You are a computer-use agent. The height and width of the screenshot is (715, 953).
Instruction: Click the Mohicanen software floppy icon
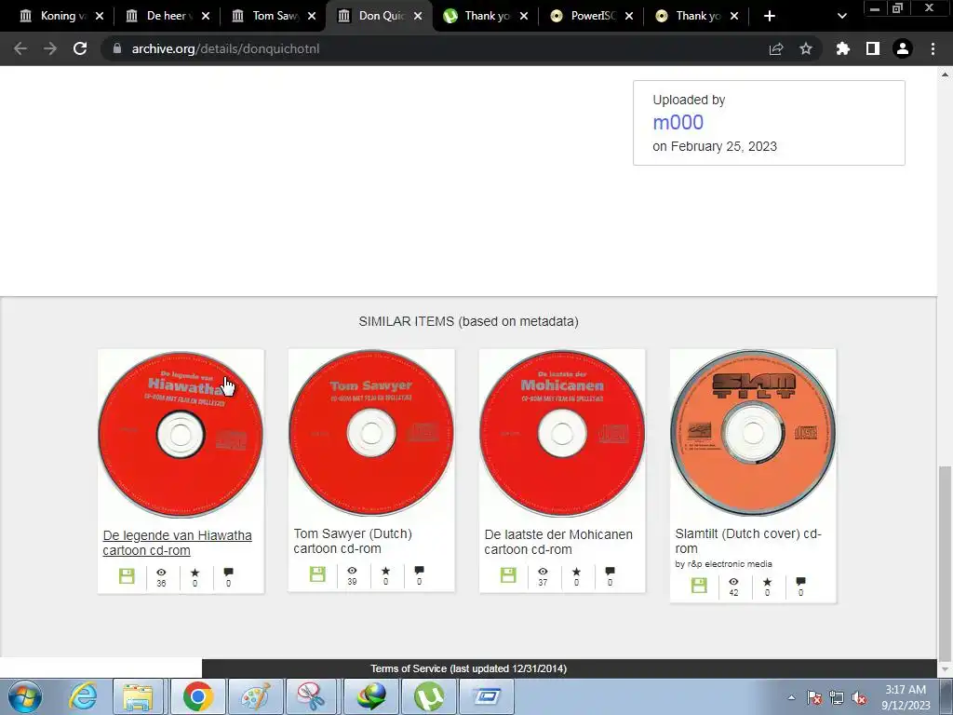(508, 574)
